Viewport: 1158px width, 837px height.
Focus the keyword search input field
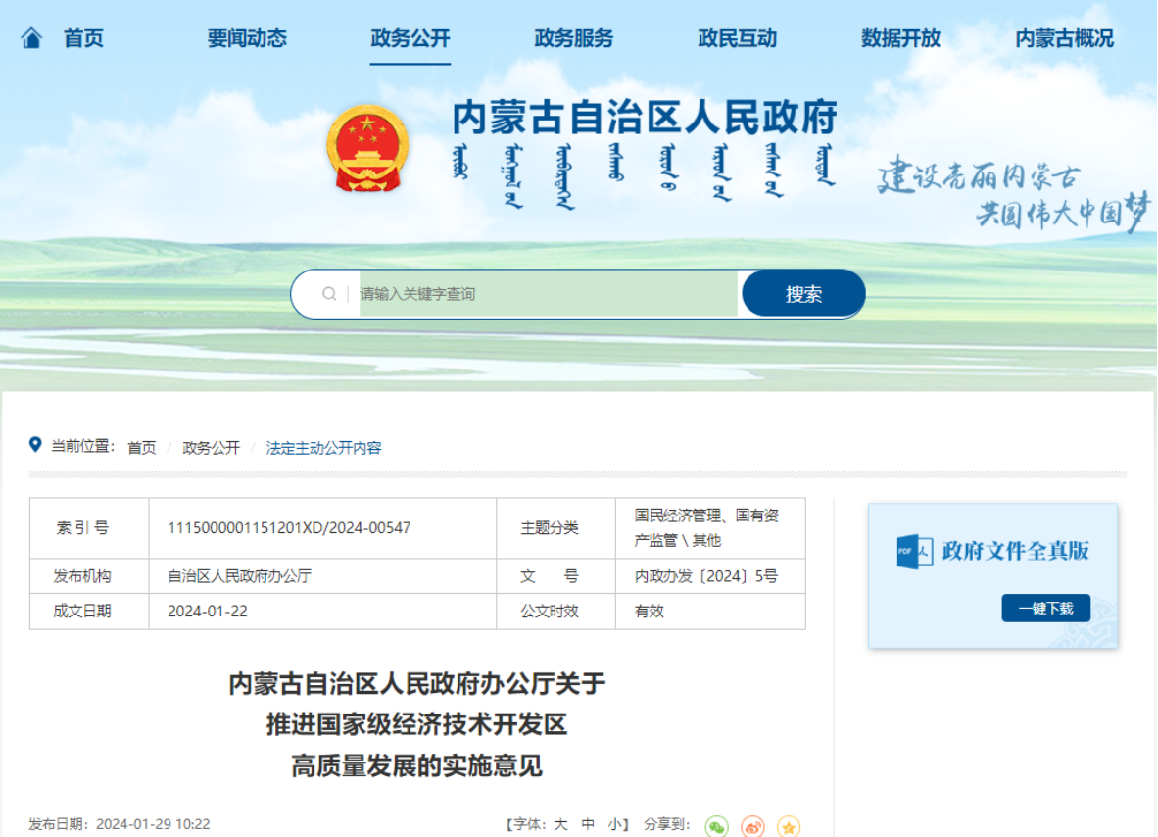pyautogui.click(x=548, y=294)
